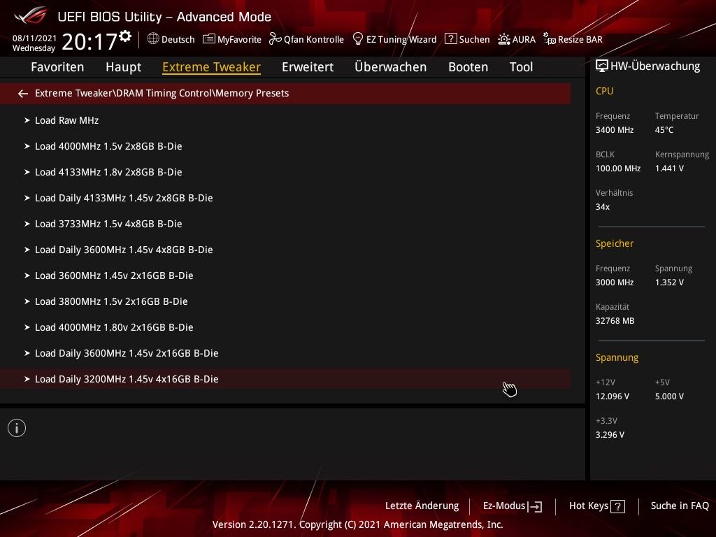Click Verhältnis value 34x
Viewport: 716px width, 537px height.
tap(603, 207)
